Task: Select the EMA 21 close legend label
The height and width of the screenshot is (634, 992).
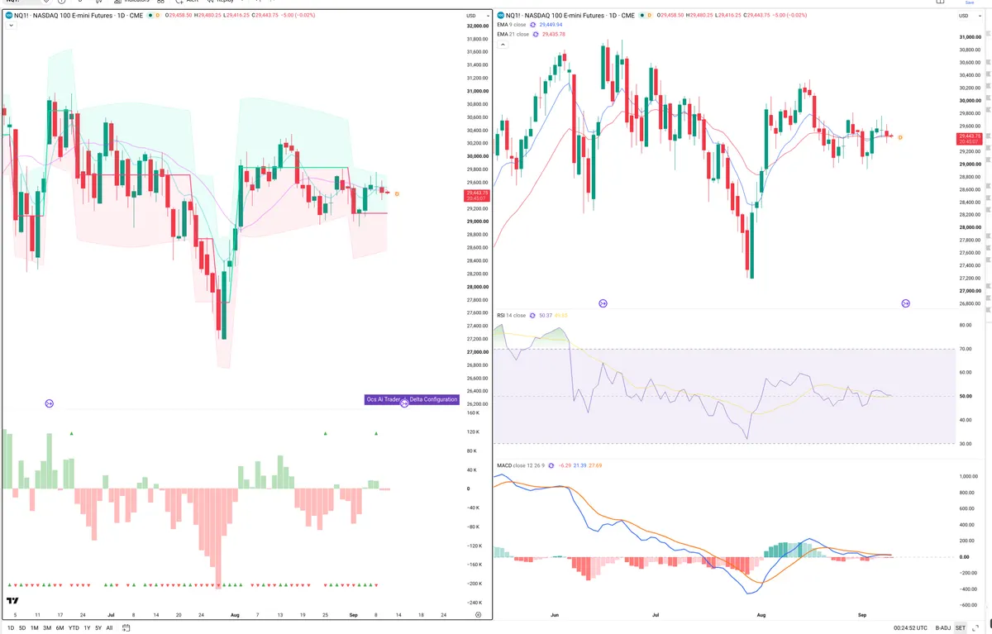Action: pos(514,34)
